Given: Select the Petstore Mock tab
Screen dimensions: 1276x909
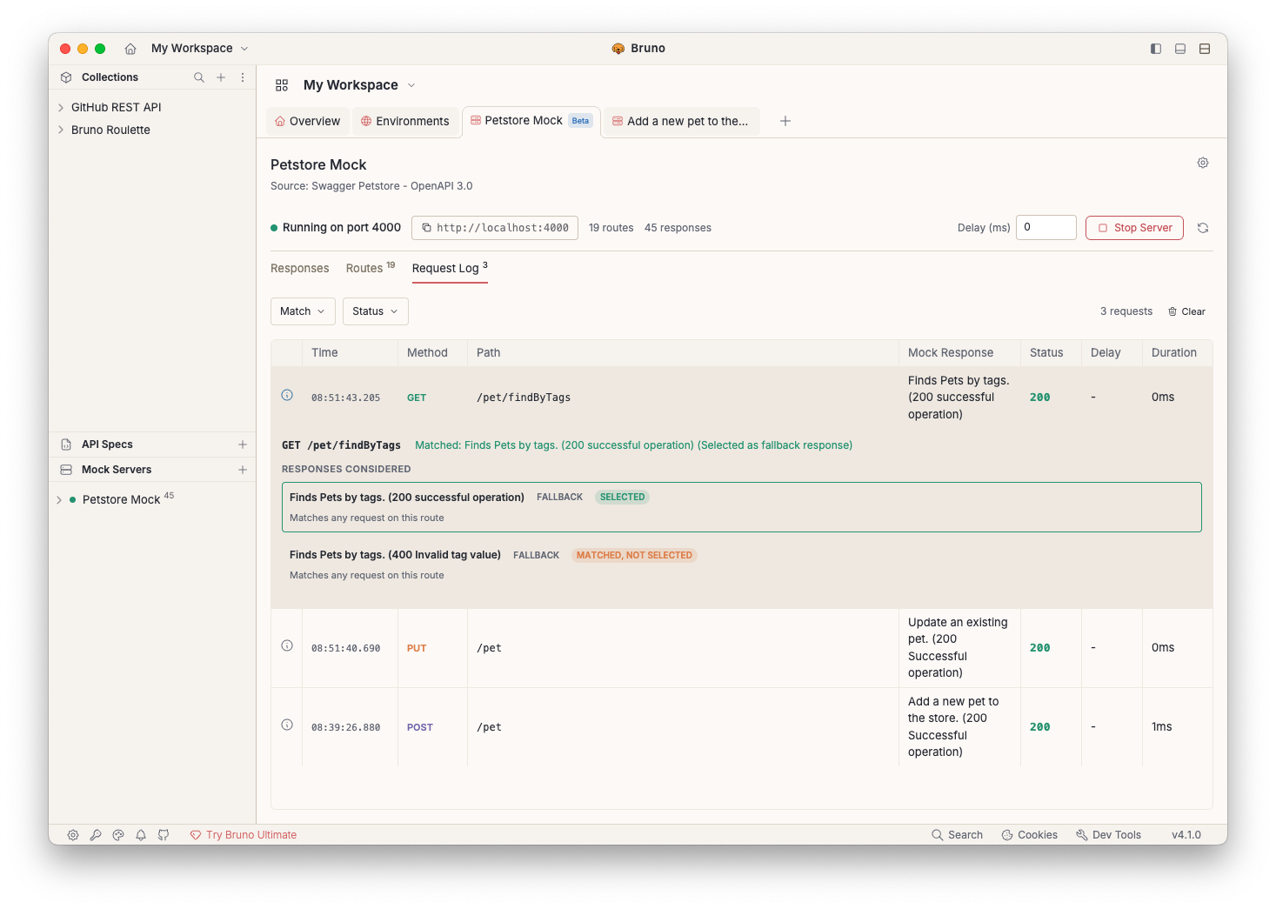Looking at the screenshot, I should point(531,121).
